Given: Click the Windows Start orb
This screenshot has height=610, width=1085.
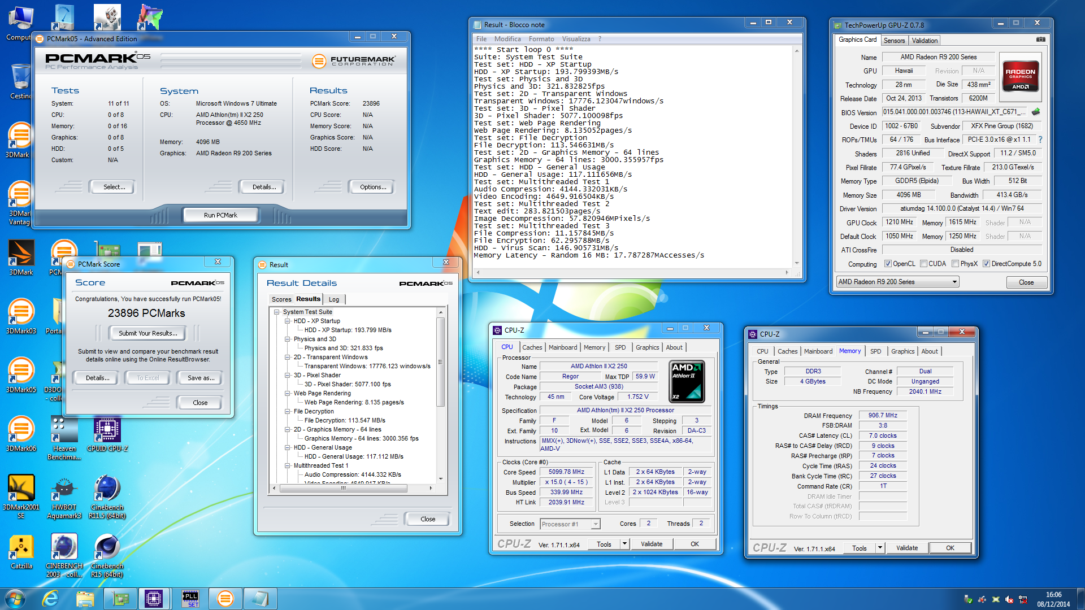Looking at the screenshot, I should click(15, 599).
